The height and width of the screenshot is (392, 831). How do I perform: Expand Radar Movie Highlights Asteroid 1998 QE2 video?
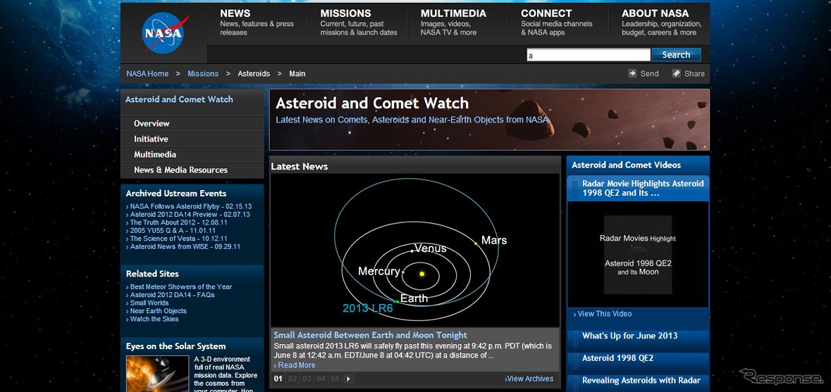(x=638, y=189)
